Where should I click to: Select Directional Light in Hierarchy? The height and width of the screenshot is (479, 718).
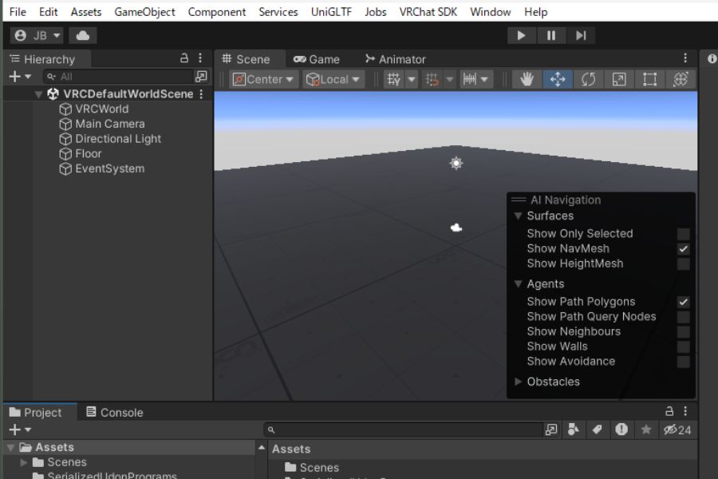pyautogui.click(x=118, y=139)
